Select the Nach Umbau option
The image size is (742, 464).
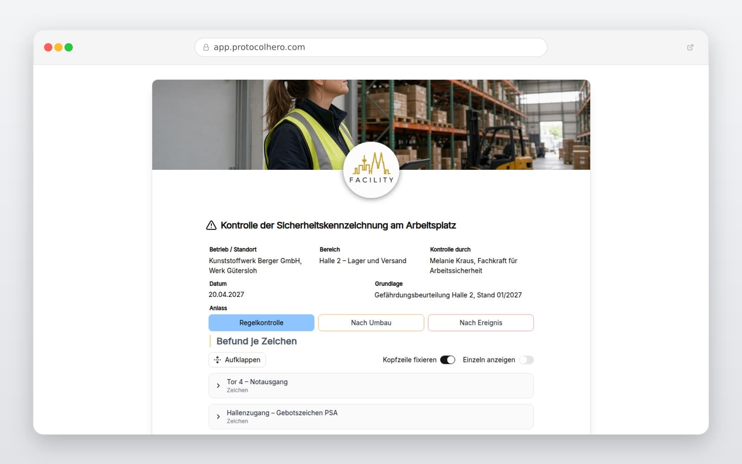tap(371, 323)
